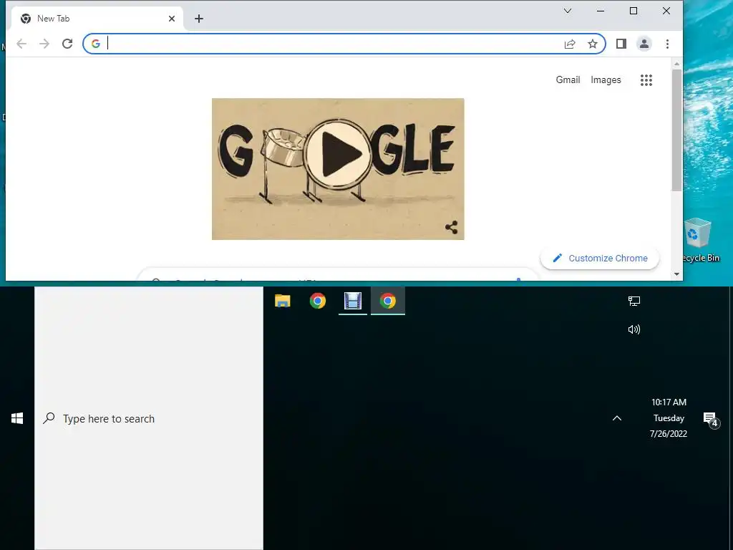Open the Chrome profile avatar menu

coord(644,44)
